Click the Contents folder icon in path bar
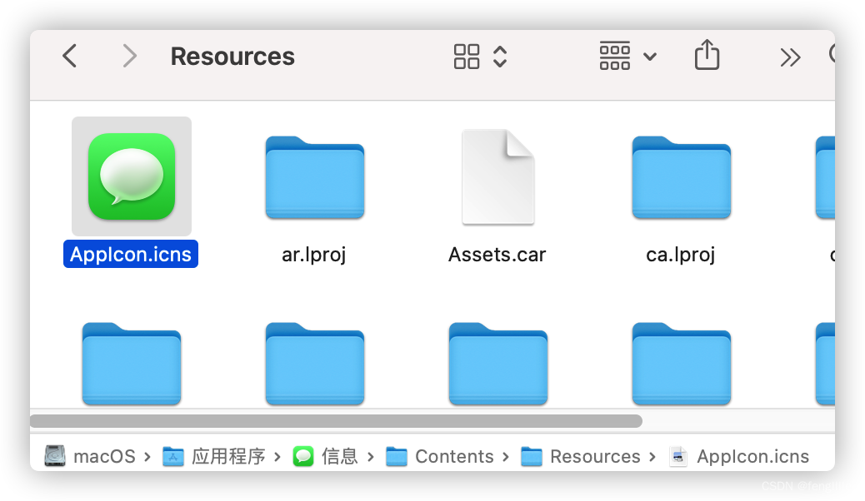Screen dimensions: 865x501 (x=396, y=456)
